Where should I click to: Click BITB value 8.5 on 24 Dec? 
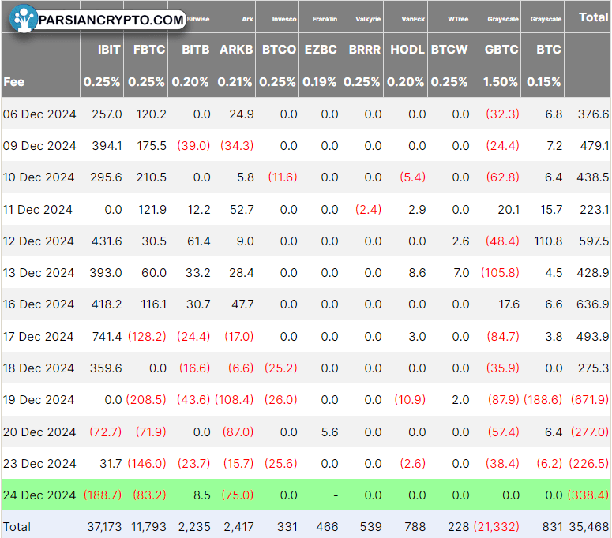click(x=202, y=495)
